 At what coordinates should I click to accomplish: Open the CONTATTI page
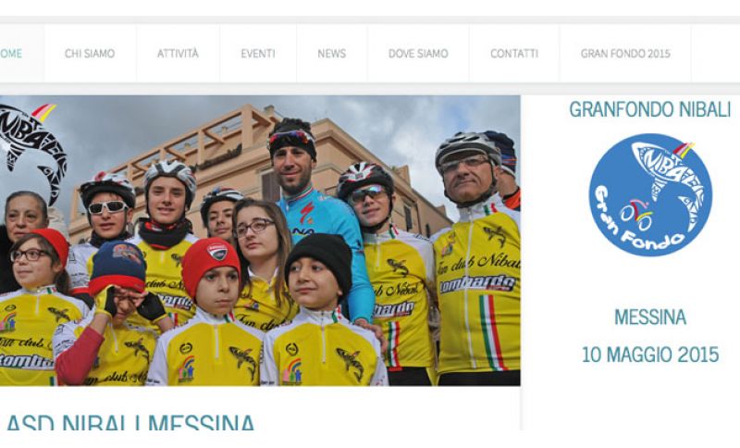point(514,54)
